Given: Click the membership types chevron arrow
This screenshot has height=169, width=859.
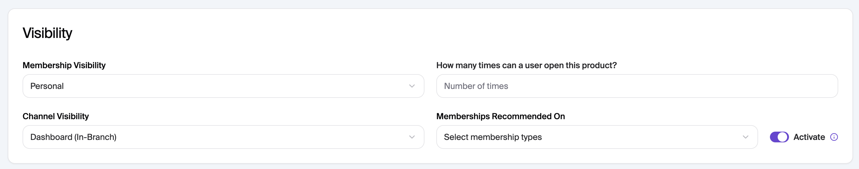Looking at the screenshot, I should pos(745,137).
